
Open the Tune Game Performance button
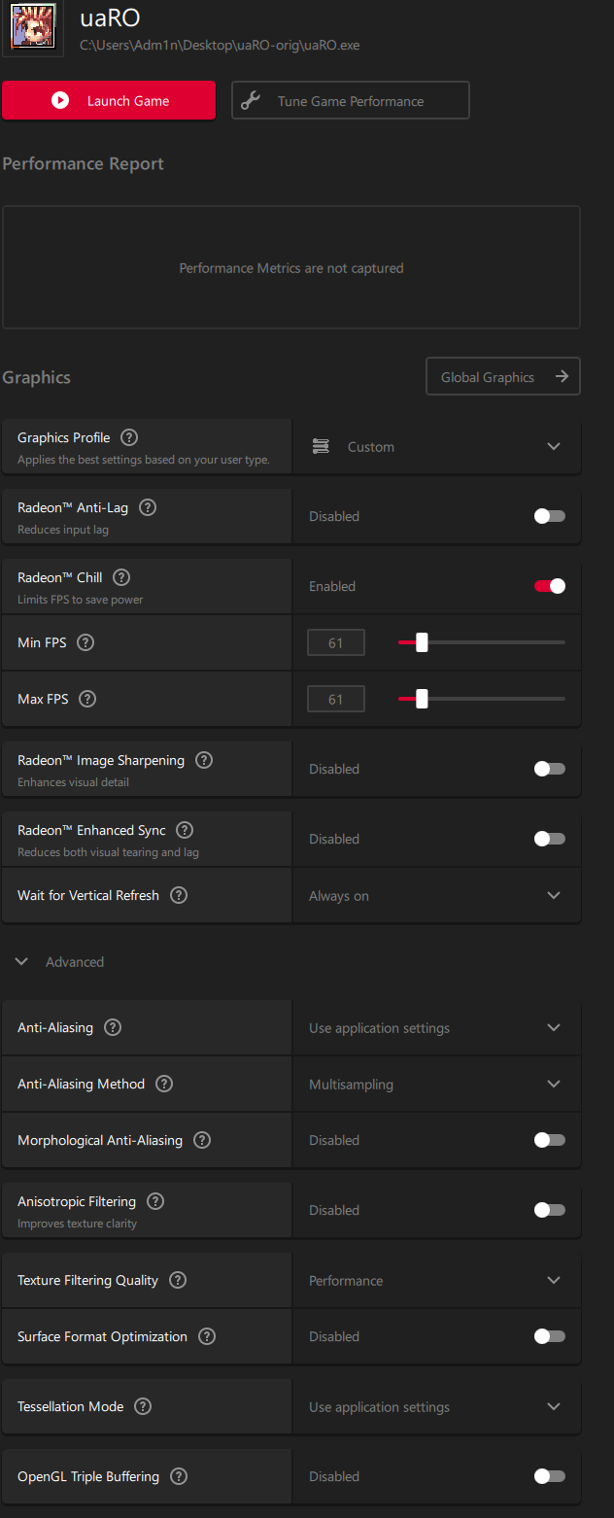351,100
